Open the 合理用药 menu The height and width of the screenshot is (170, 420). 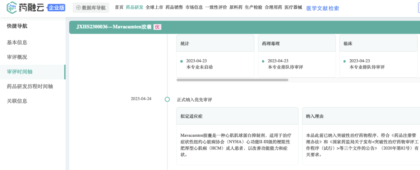point(273,7)
